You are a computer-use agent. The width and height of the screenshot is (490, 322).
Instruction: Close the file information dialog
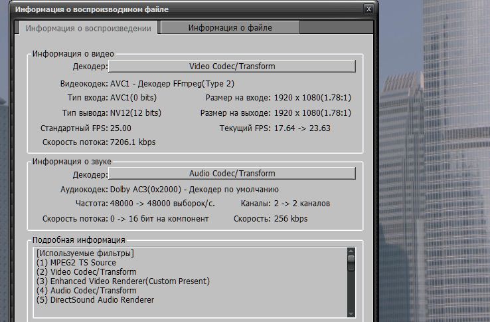[368, 9]
